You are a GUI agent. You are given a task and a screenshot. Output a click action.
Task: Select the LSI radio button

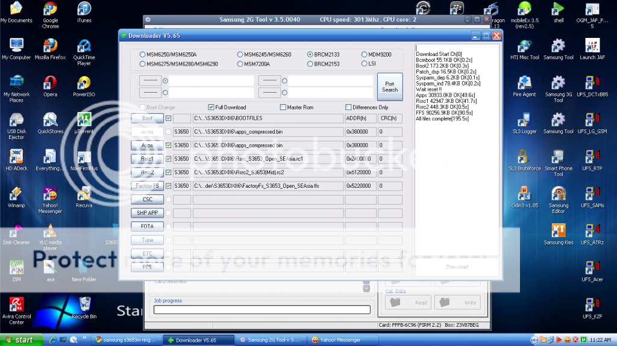pyautogui.click(x=364, y=63)
